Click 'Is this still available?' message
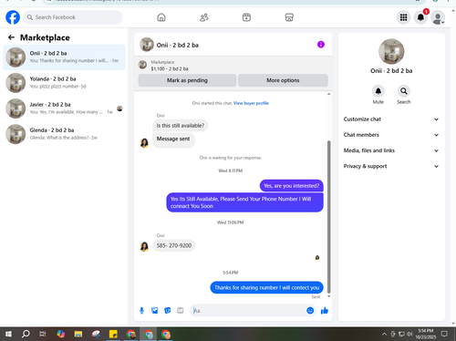 181,126
